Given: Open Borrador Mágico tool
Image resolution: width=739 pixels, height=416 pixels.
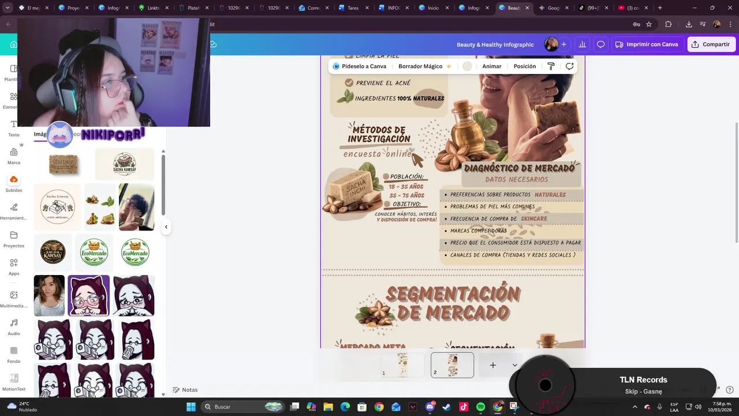Looking at the screenshot, I should tap(425, 66).
